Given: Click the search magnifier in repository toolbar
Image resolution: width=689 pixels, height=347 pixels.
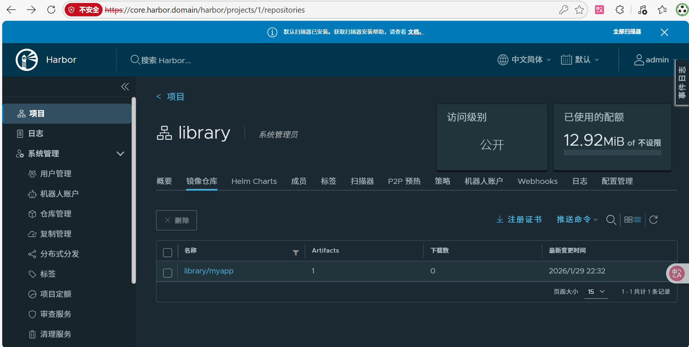Looking at the screenshot, I should coord(611,220).
